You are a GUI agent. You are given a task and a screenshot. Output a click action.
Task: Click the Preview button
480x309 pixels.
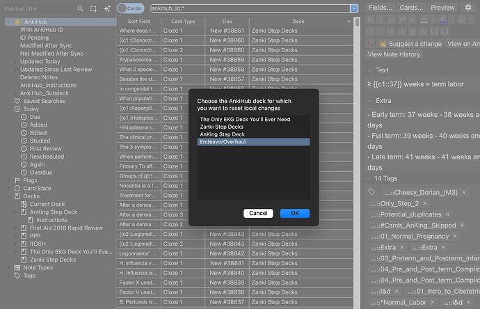[442, 8]
